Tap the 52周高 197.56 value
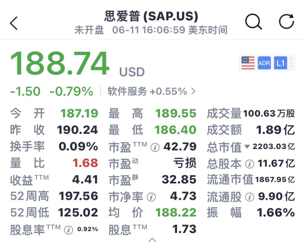Viewport: 305px width, 246px height. 78,196
